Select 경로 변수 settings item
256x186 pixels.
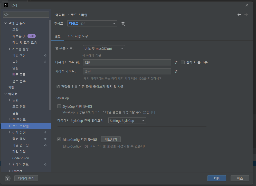(x=19, y=81)
